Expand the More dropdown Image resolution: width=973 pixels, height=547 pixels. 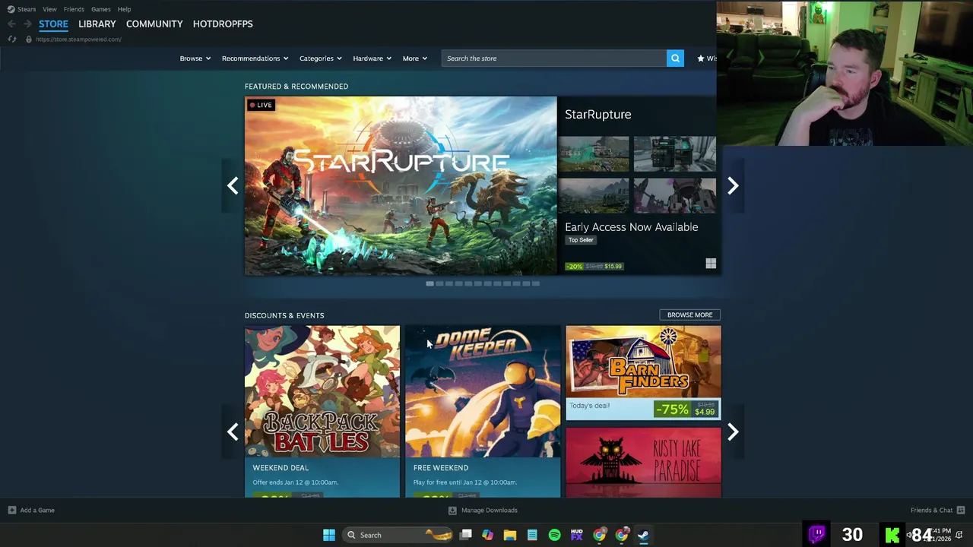(x=415, y=58)
